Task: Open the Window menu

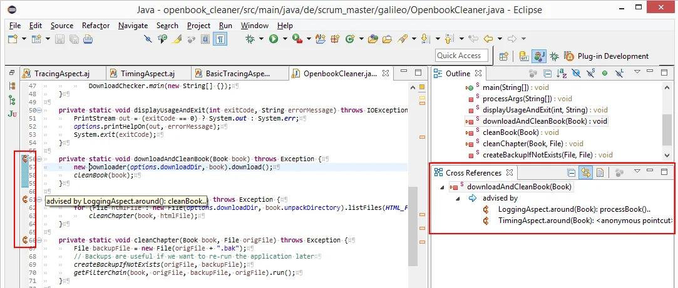Action: [254, 26]
